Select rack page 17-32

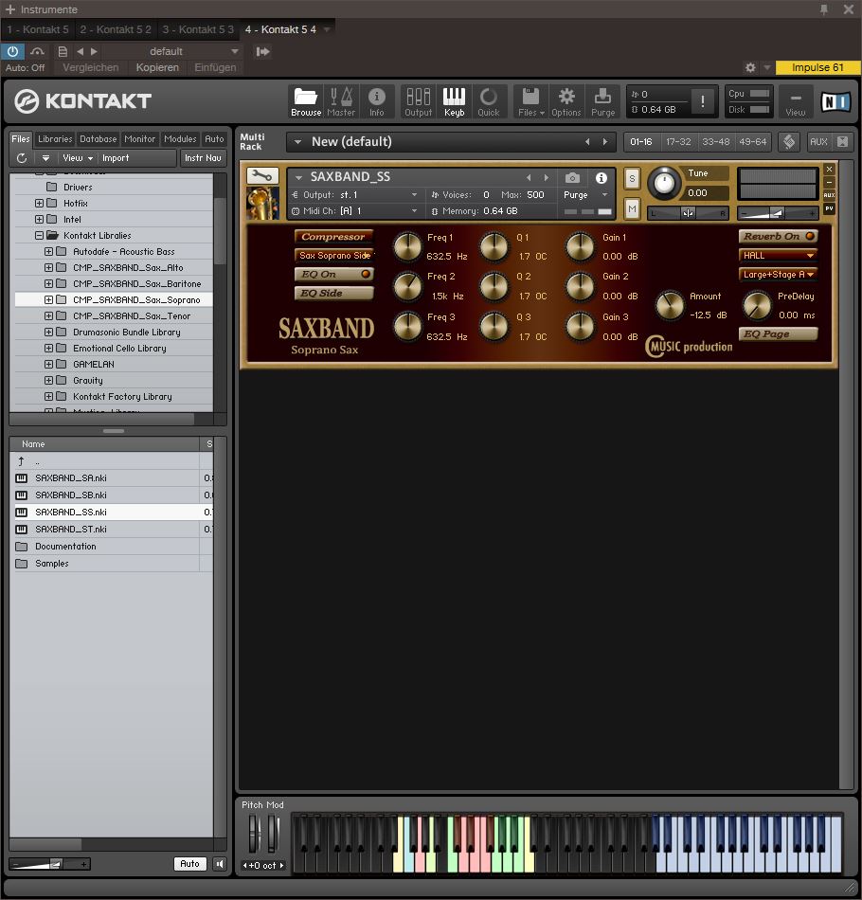[678, 142]
